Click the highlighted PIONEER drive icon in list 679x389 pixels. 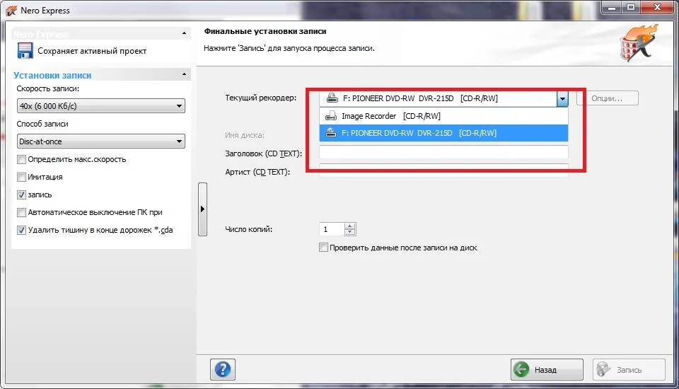coord(331,133)
